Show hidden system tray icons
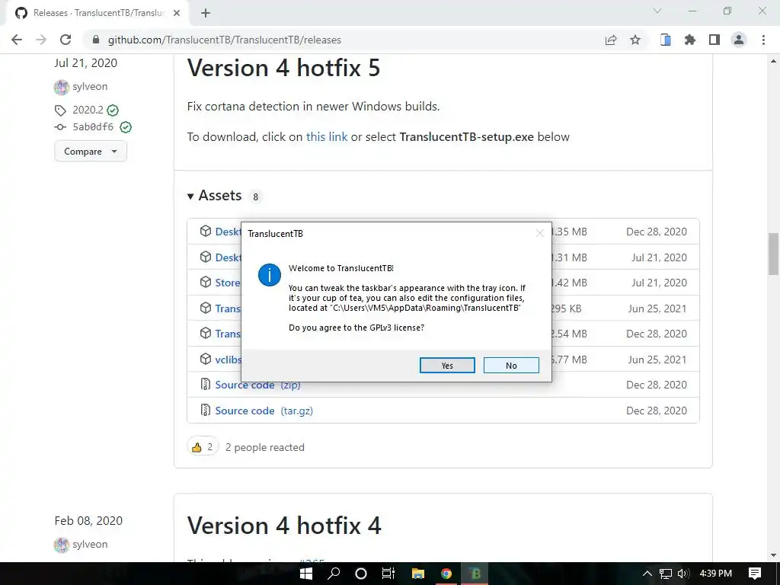780x585 pixels. point(647,574)
